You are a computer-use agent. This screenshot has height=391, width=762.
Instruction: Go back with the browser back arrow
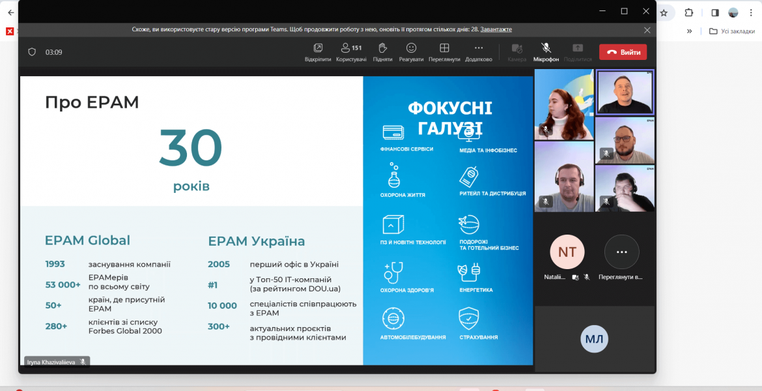pos(10,12)
